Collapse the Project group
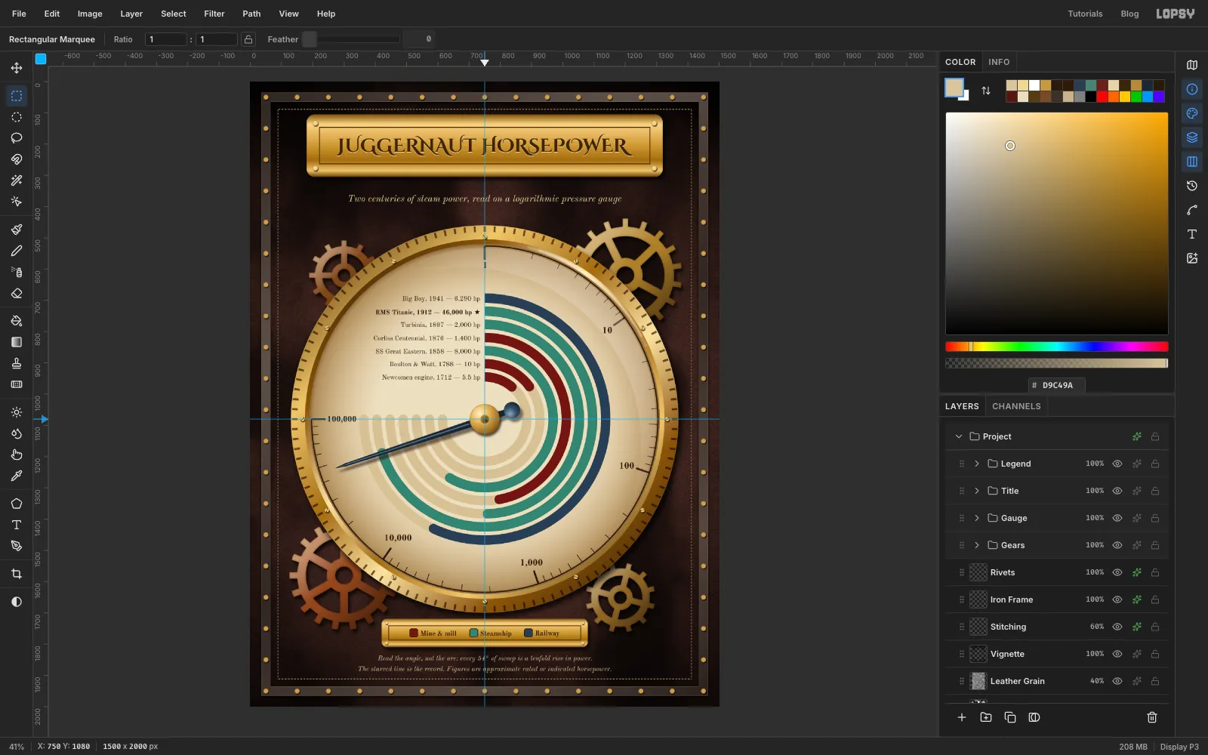1208x755 pixels. [x=959, y=436]
